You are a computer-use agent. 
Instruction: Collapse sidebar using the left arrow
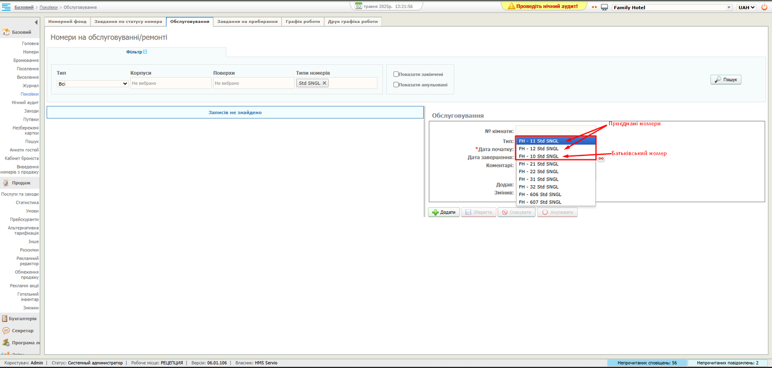[x=36, y=22]
